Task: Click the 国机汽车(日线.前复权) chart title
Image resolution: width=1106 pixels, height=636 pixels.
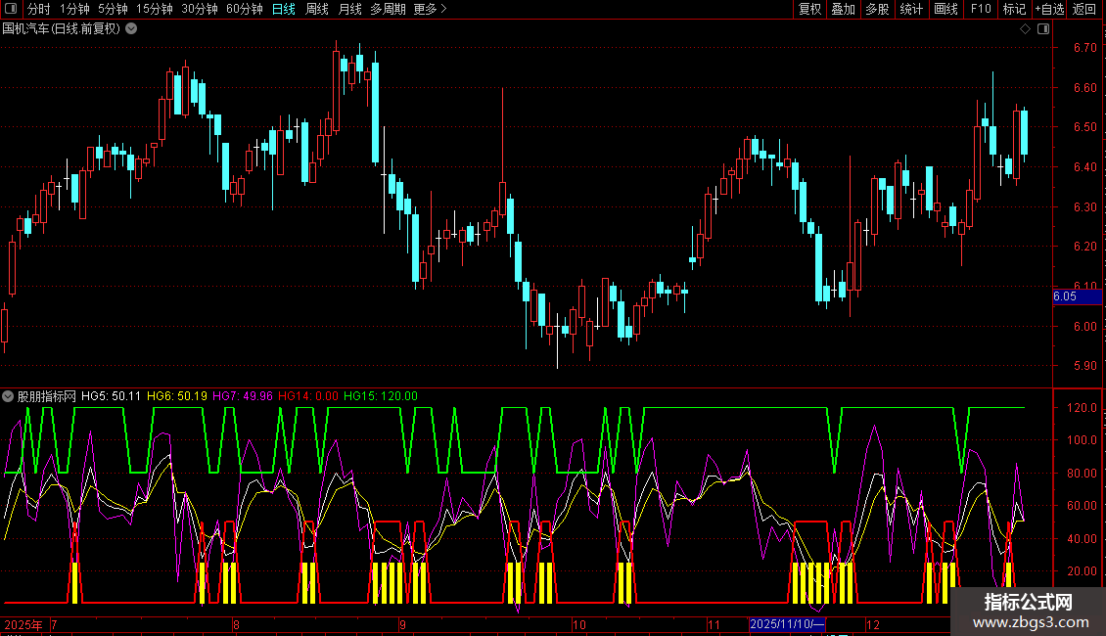Action: point(62,29)
